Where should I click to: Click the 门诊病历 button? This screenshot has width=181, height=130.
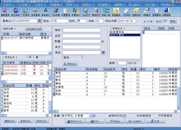pos(135,121)
